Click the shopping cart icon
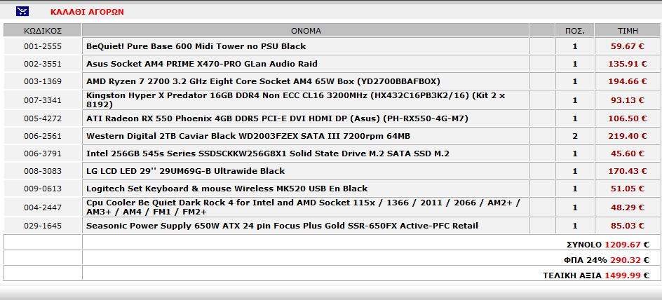The image size is (662, 300). coord(22,11)
